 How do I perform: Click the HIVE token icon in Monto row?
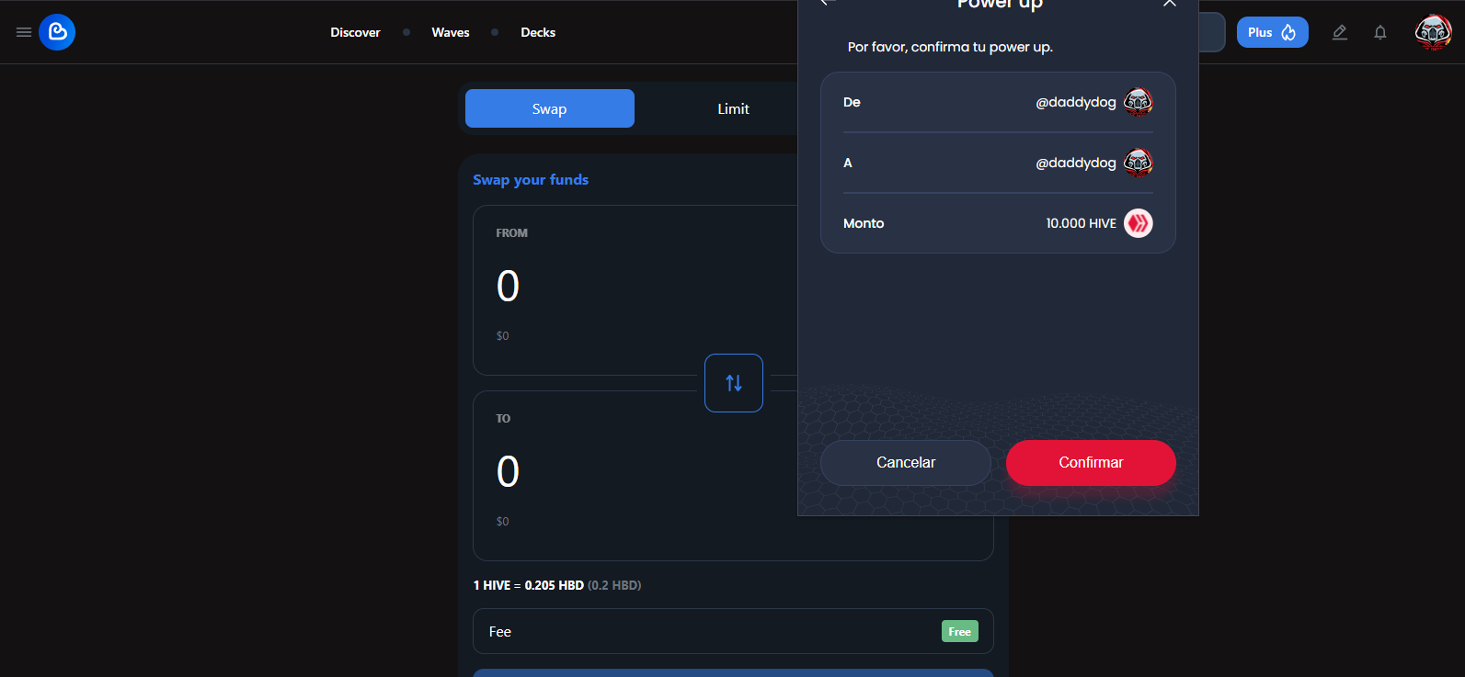pos(1139,223)
